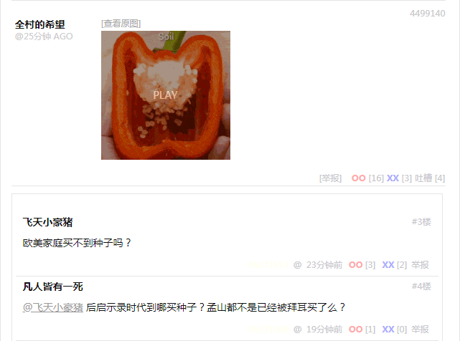Open the @飞天小豪猪 mention link
The width and height of the screenshot is (460, 341).
coord(53,307)
